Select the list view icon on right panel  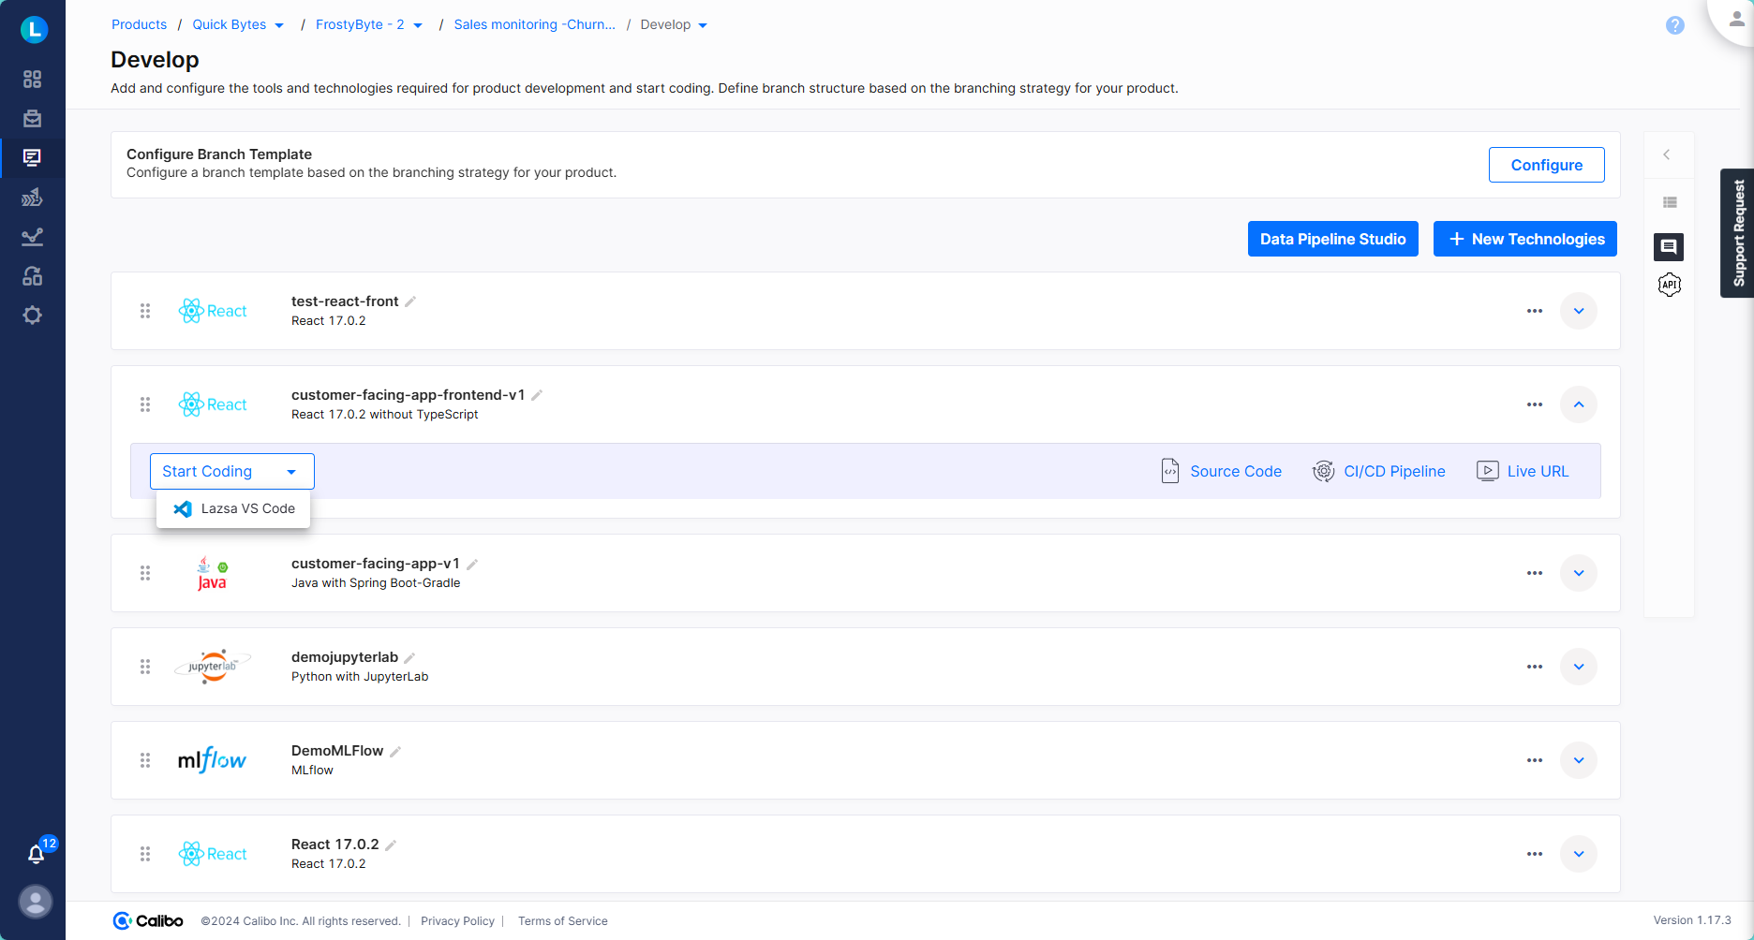tap(1669, 201)
